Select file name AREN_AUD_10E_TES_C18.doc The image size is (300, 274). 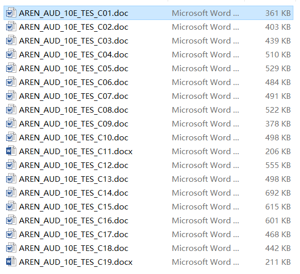coord(74,248)
